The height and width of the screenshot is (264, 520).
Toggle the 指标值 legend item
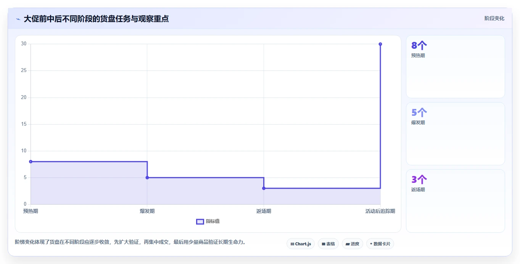coord(208,221)
